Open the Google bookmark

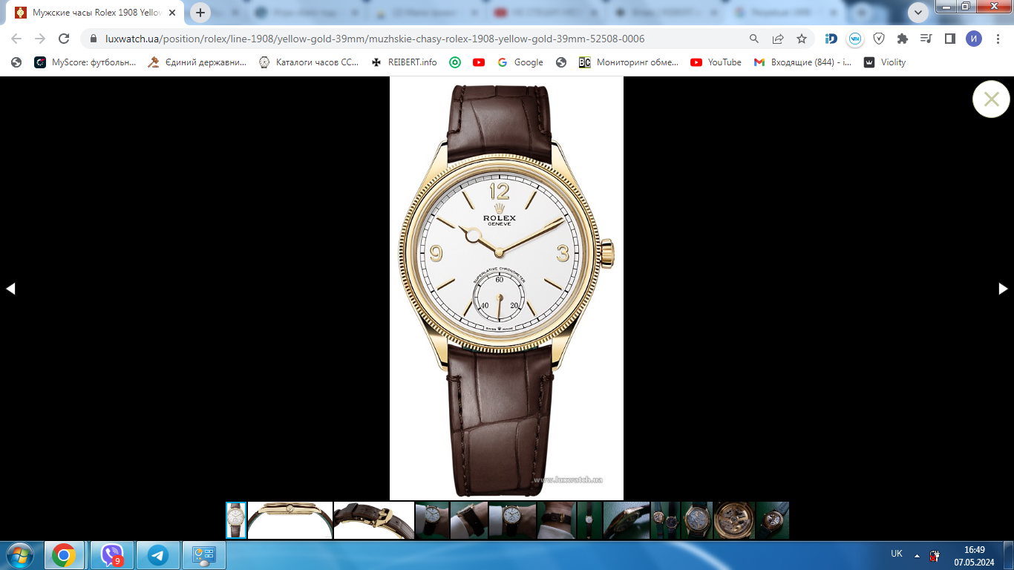[x=520, y=62]
